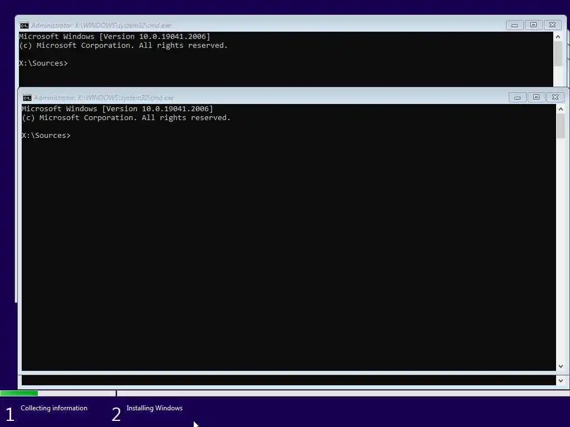Click the back window vertical scrollbar thumb
The image size is (570, 427).
[x=558, y=54]
